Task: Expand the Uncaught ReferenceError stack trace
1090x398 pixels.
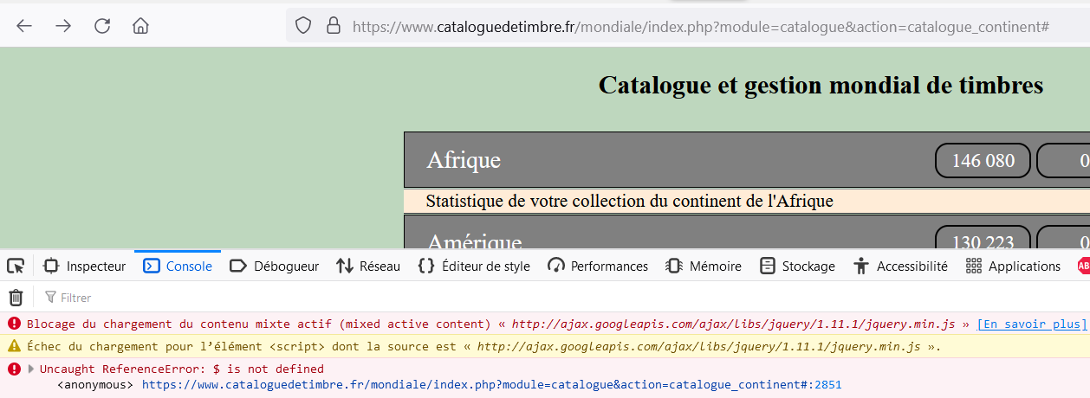Action: (x=31, y=369)
